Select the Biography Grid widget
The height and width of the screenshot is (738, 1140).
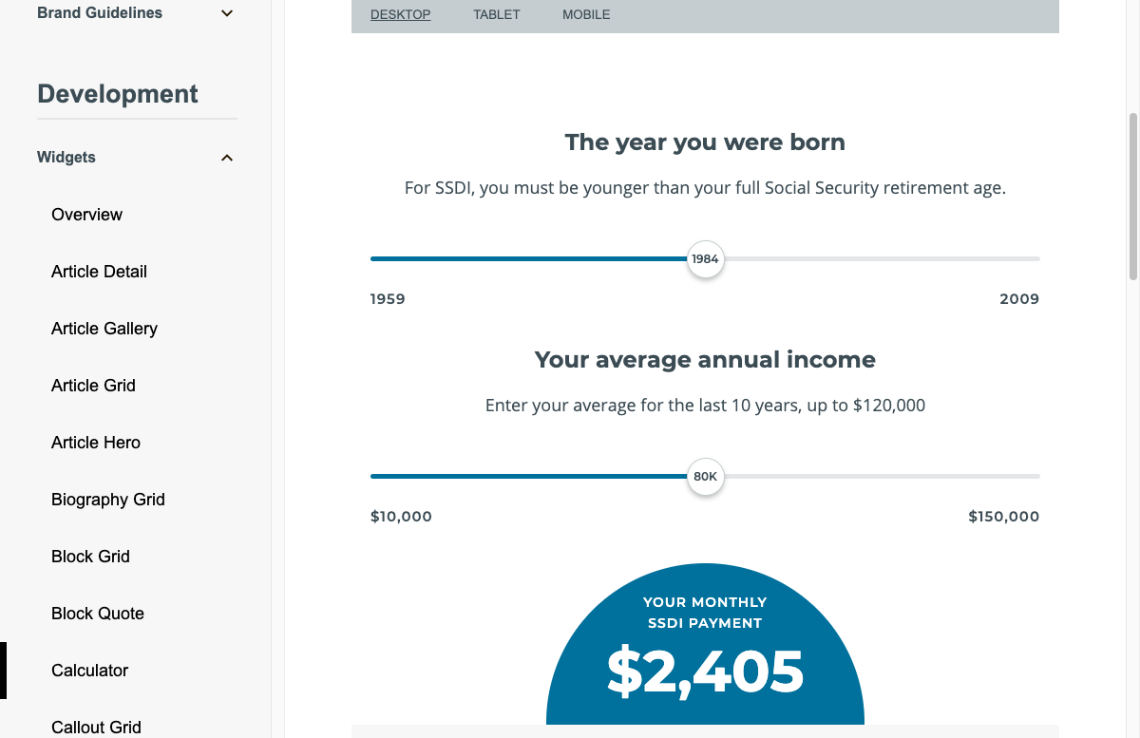(x=108, y=500)
